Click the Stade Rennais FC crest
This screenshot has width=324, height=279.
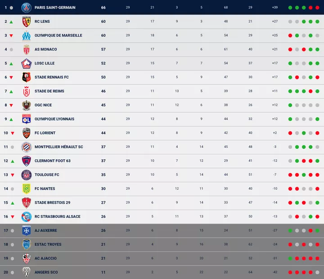[x=26, y=77]
